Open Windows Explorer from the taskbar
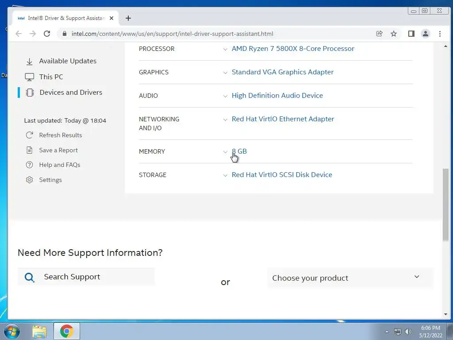Image resolution: width=453 pixels, height=340 pixels. [x=39, y=332]
